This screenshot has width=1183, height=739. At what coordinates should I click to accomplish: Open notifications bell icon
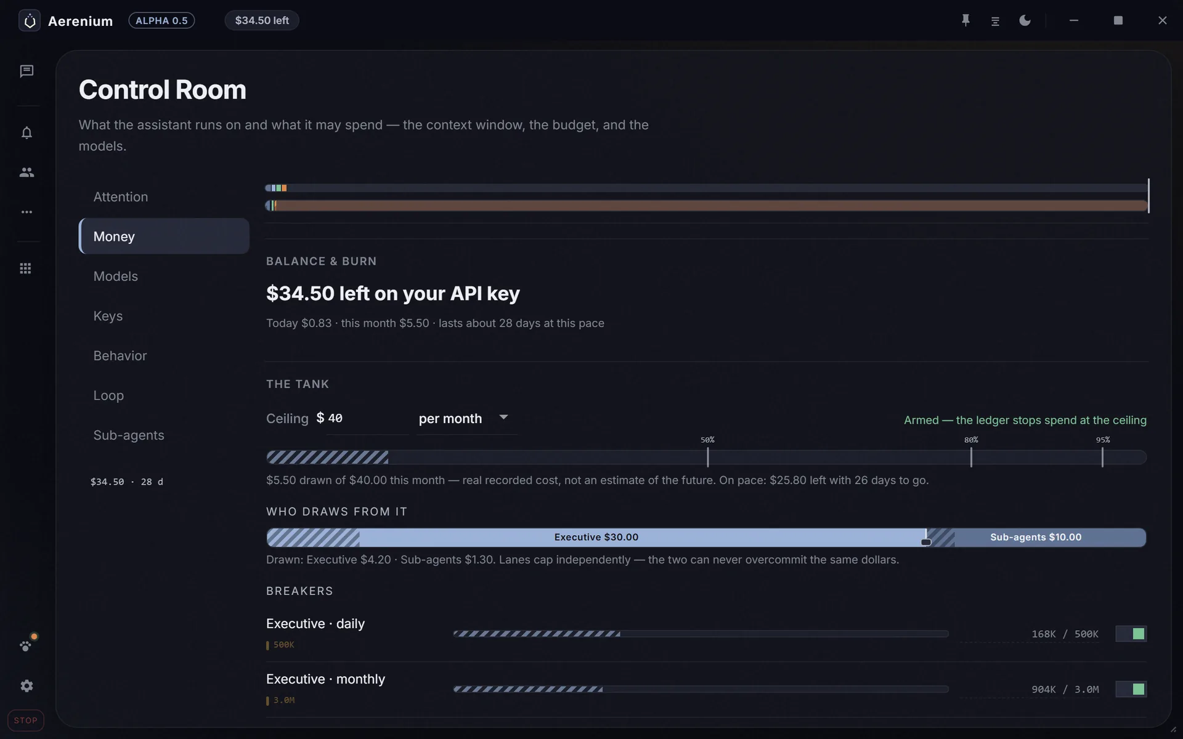pos(26,133)
